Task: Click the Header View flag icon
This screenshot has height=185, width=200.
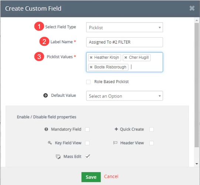Action: pos(115,143)
